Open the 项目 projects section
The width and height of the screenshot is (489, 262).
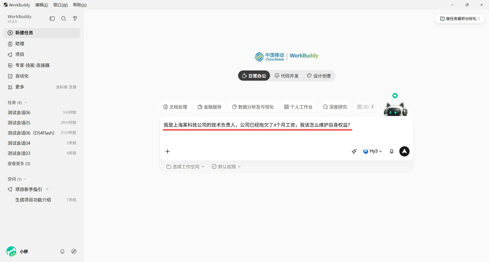coord(42,54)
